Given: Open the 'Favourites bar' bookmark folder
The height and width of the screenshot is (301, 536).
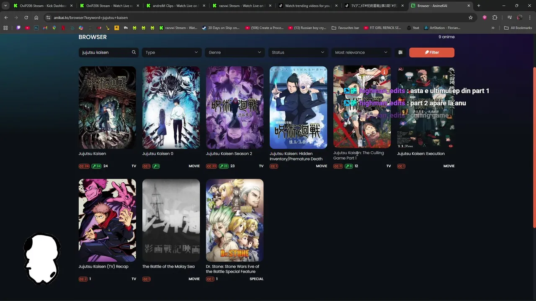Looking at the screenshot, I should (x=345, y=28).
